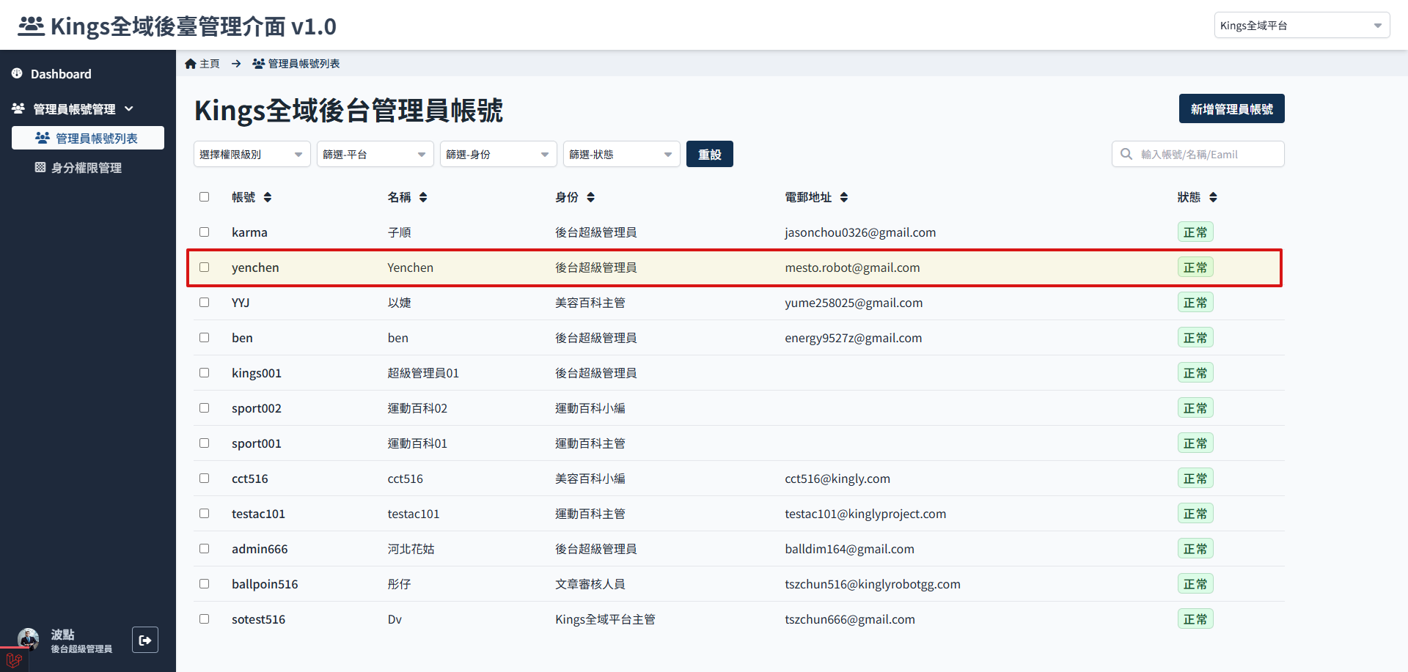Click role Kings全域平台主管

(605, 619)
